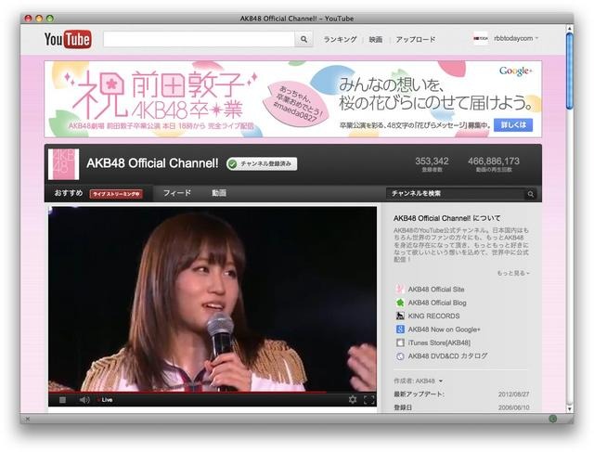
Task: Open the video settings gear
Action: pos(353,399)
